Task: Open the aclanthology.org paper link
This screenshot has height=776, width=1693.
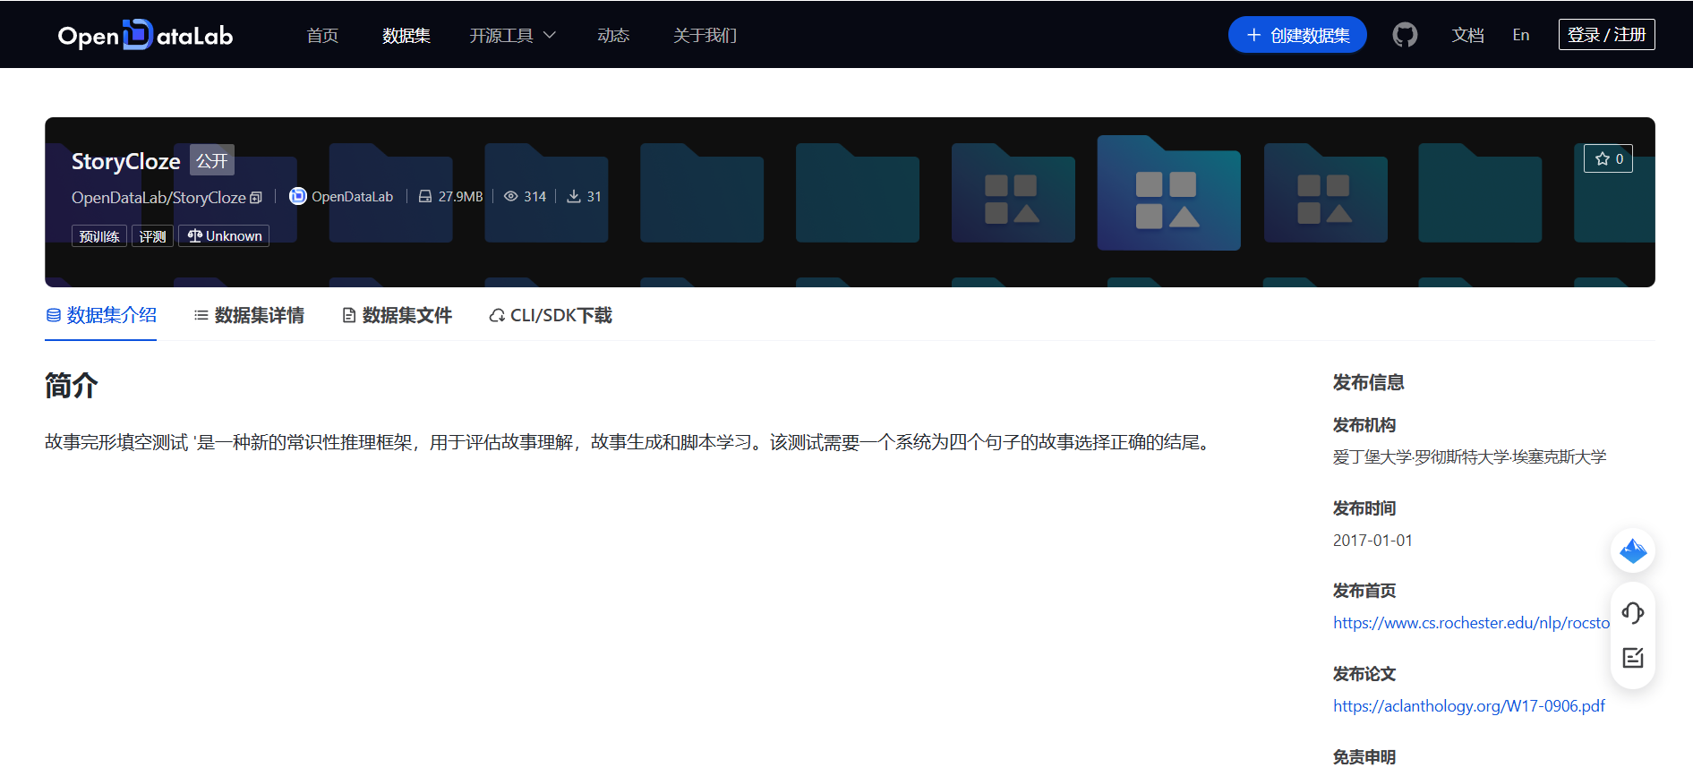Action: (x=1469, y=706)
